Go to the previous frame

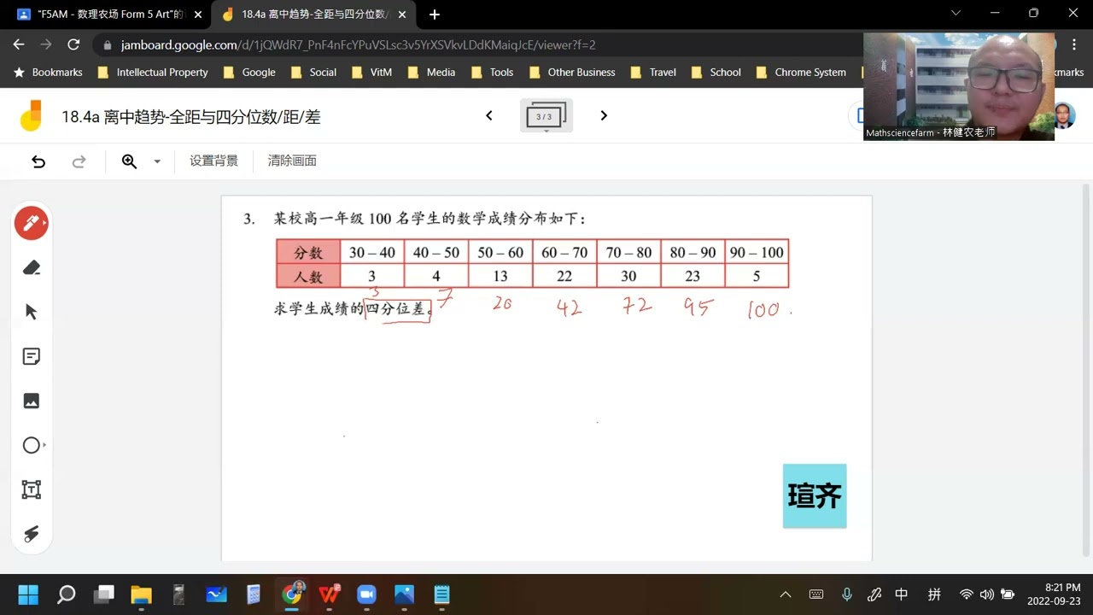coord(489,115)
